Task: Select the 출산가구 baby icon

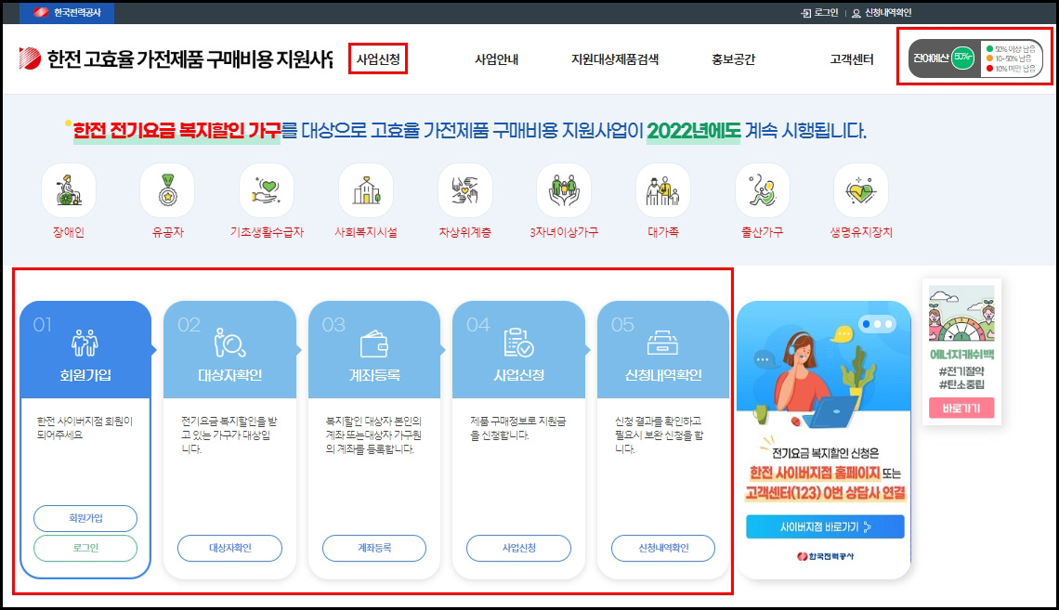Action: click(762, 190)
